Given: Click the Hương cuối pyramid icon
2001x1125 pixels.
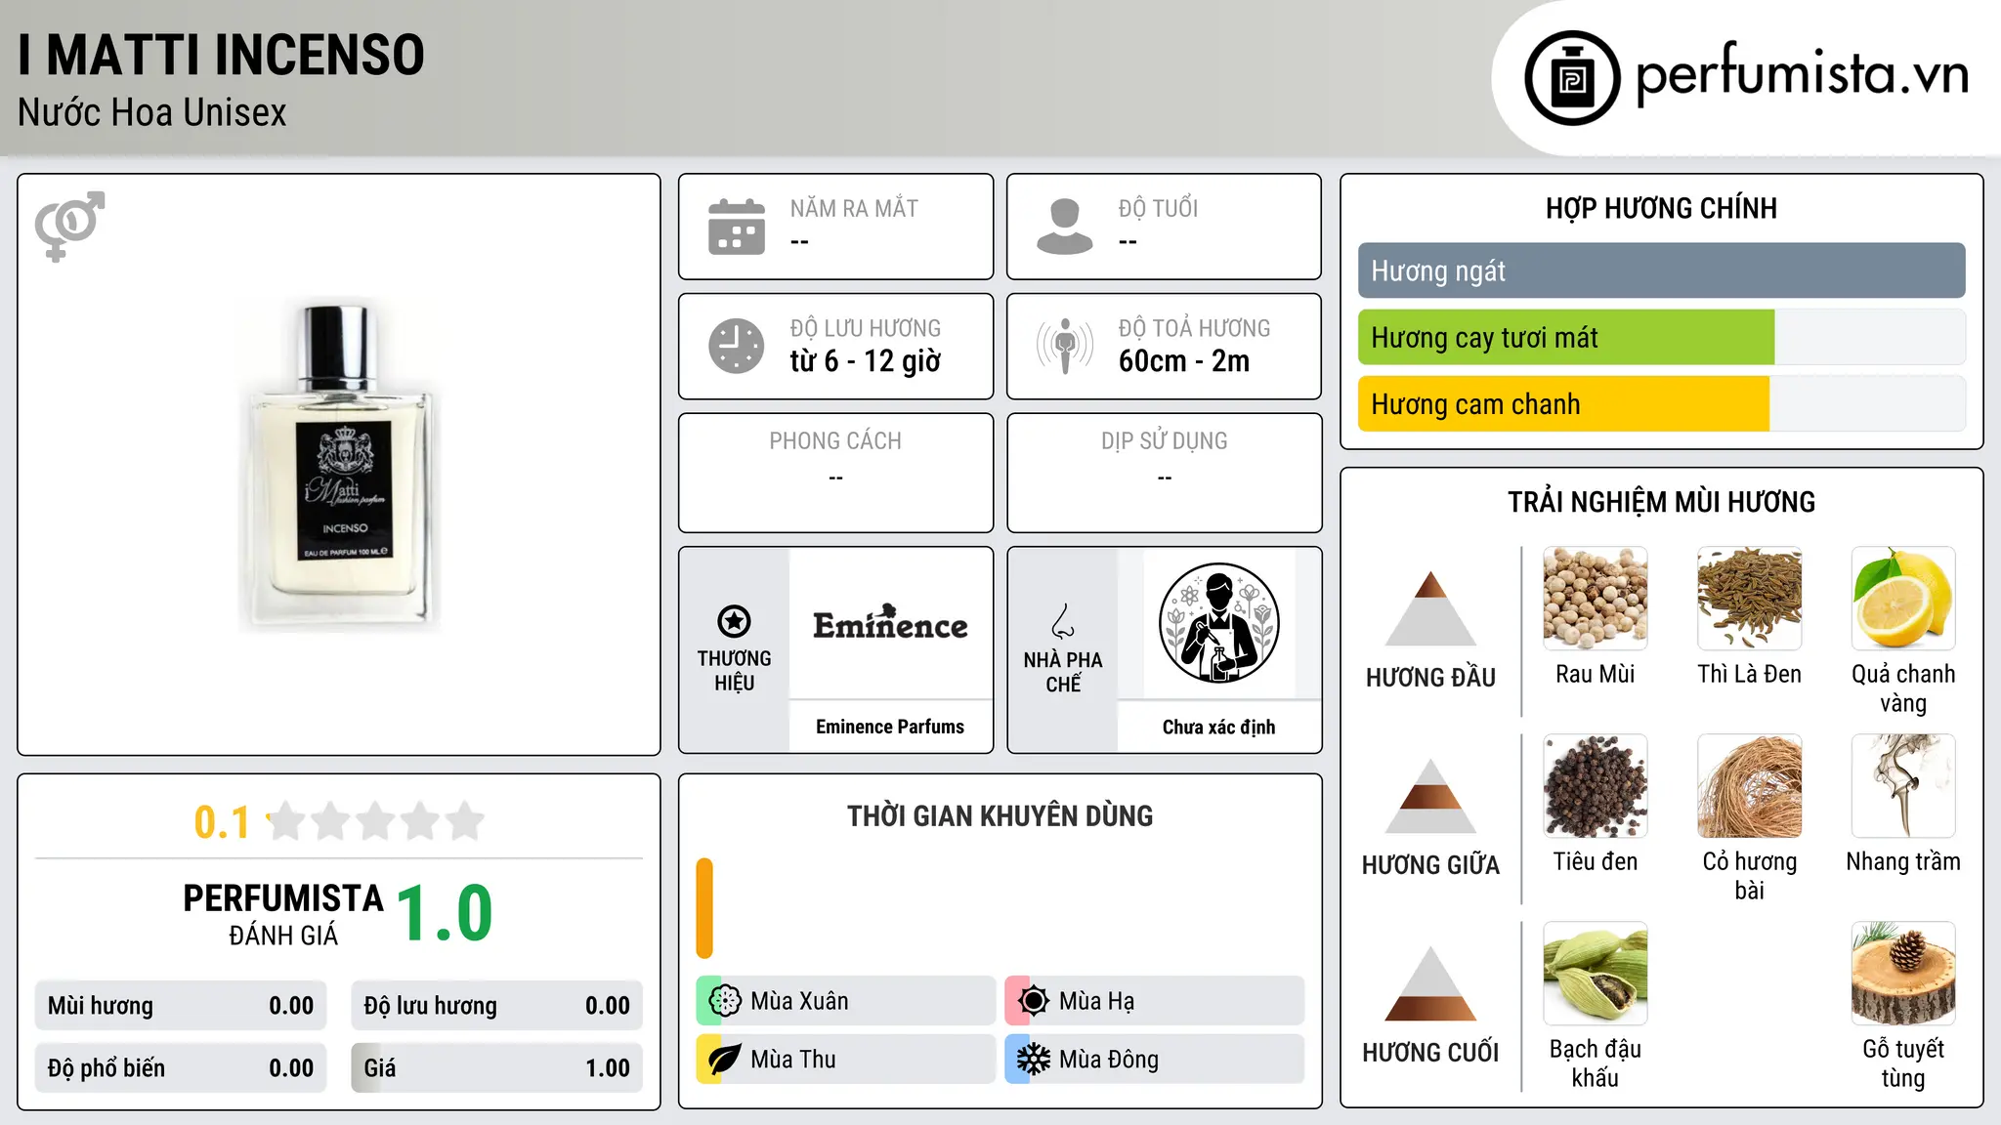Looking at the screenshot, I should point(1430,983).
